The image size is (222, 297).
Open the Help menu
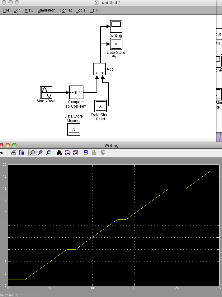(93, 10)
